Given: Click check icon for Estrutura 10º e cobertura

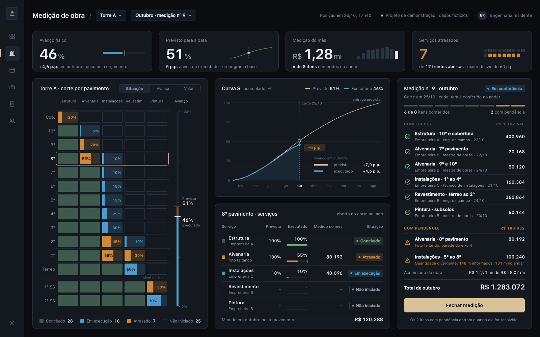Looking at the screenshot, I should tap(408, 136).
